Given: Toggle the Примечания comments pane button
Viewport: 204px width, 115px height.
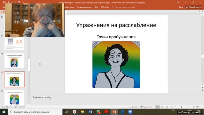Looking at the screenshot, I should pos(147,107).
